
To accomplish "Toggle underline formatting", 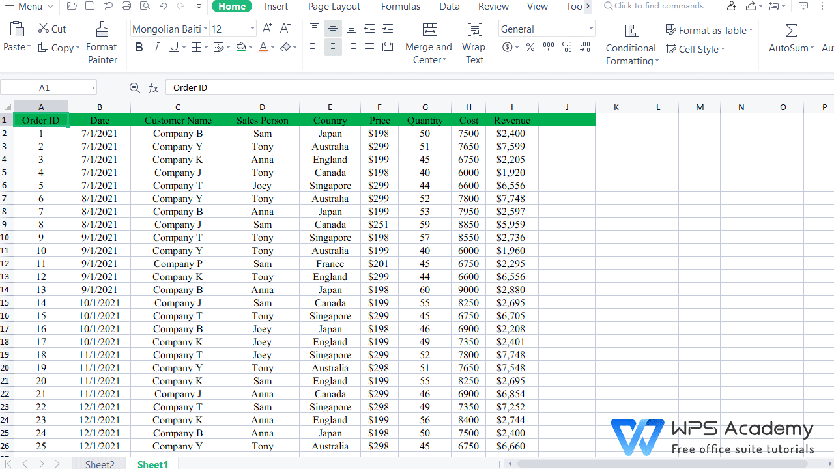I will point(173,47).
